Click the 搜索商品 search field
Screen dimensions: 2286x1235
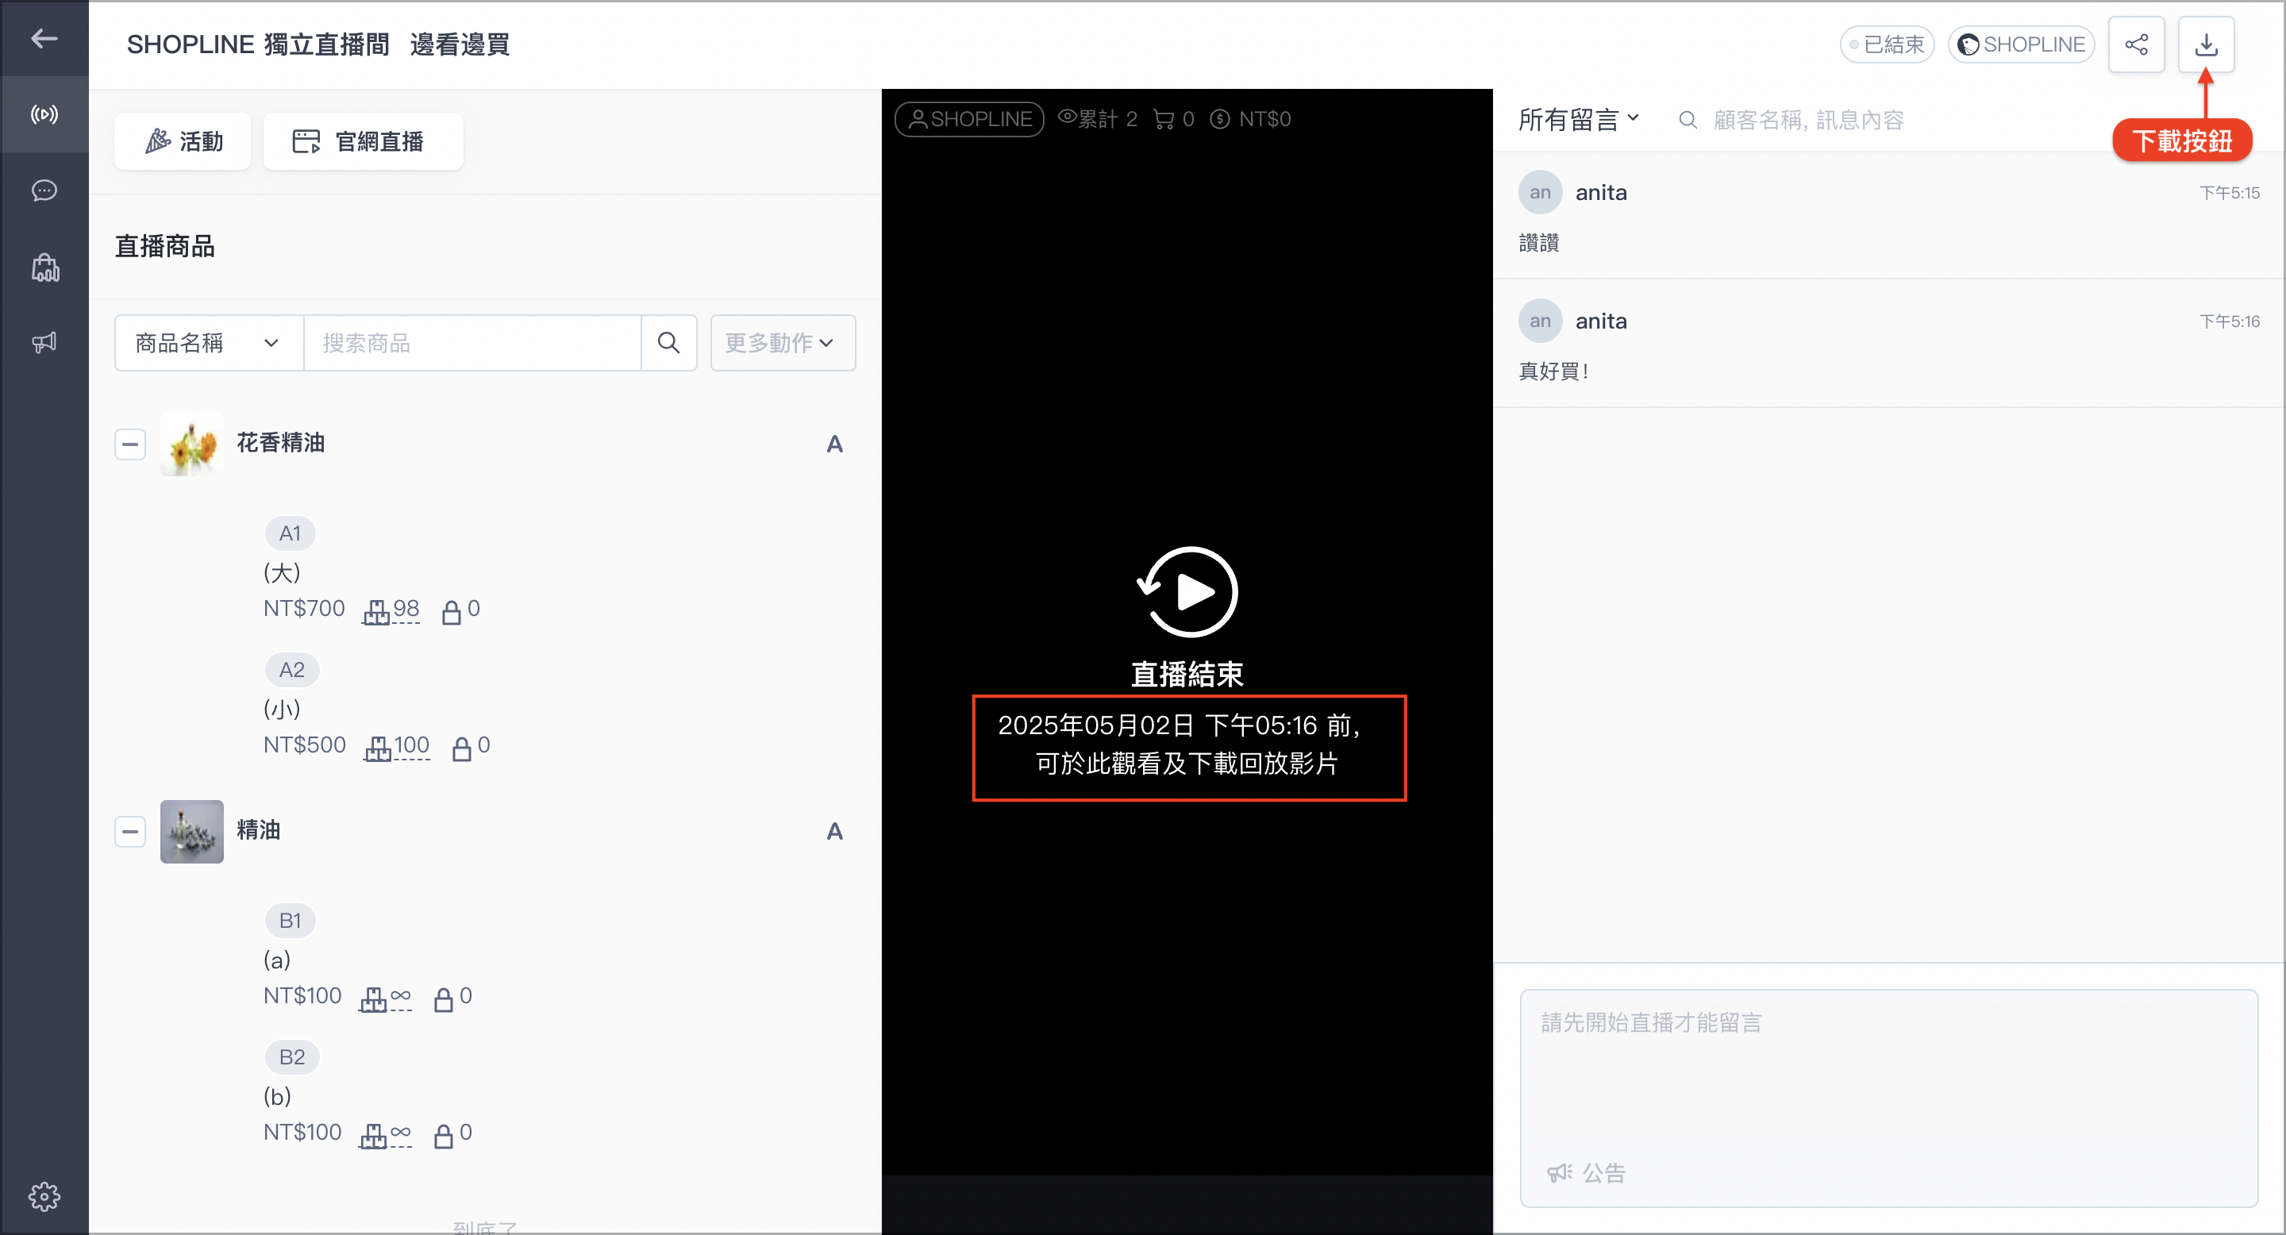click(472, 342)
